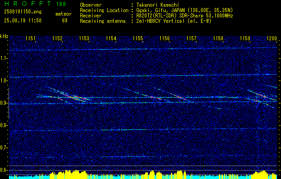This screenshot has width=281, height=179.
Task: Click the 1152 time axis marker
Action: (x=58, y=38)
